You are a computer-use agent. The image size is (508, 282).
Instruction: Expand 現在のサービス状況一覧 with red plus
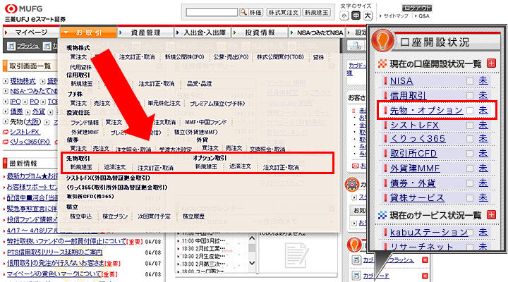492,214
